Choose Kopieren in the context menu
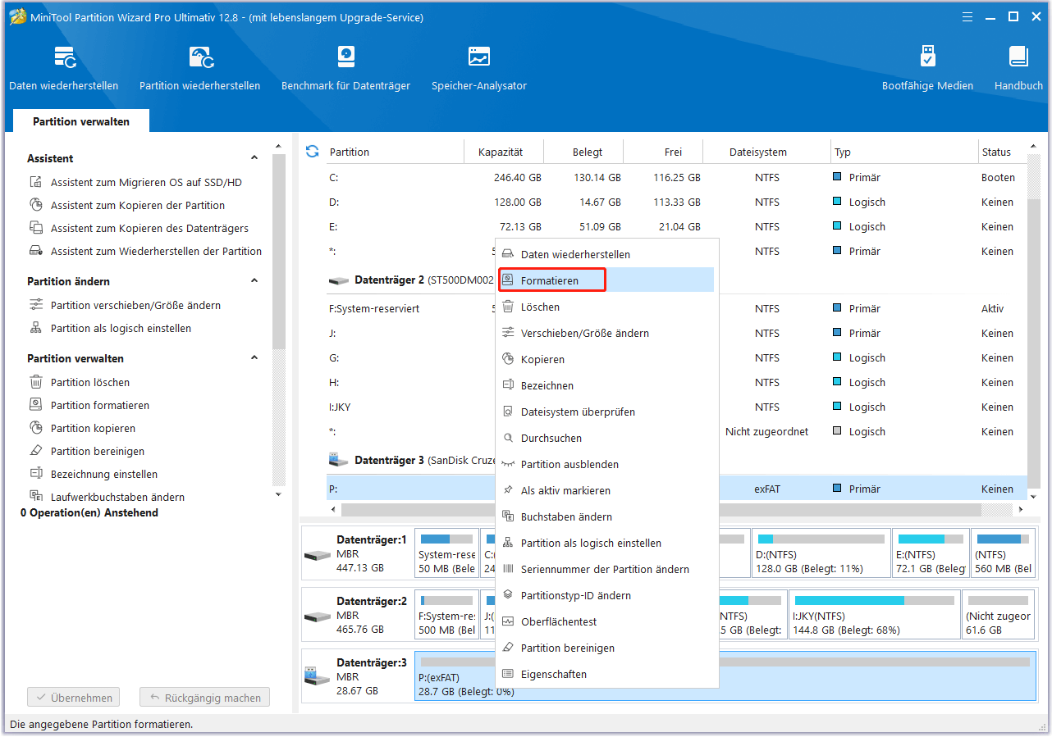Screen dimensions: 1052x737 [607, 359]
